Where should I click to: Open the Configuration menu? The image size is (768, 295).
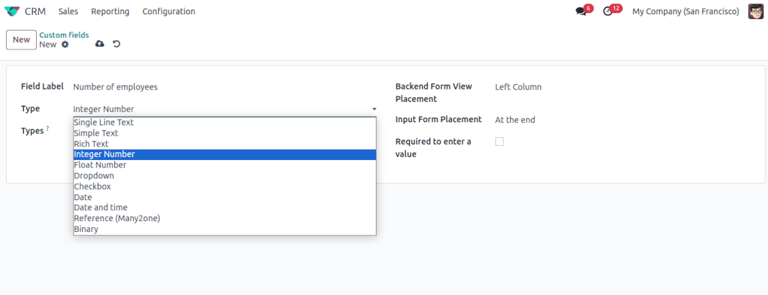click(169, 12)
